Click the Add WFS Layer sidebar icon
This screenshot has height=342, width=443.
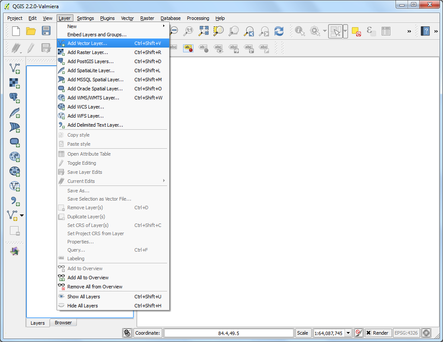tap(14, 186)
